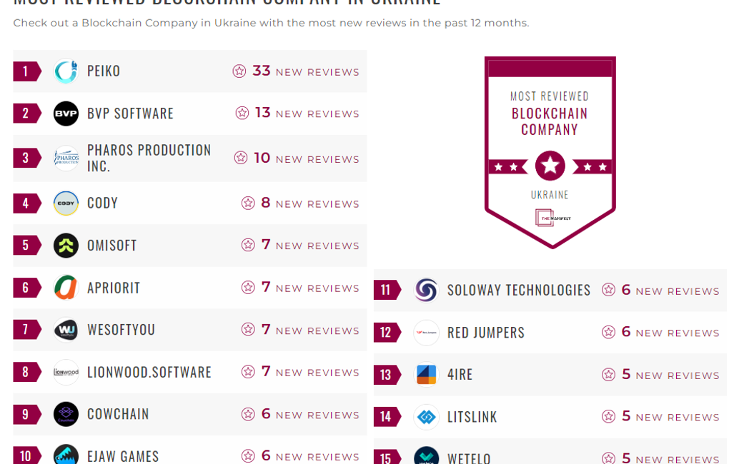Open the 4ire company name

click(460, 374)
